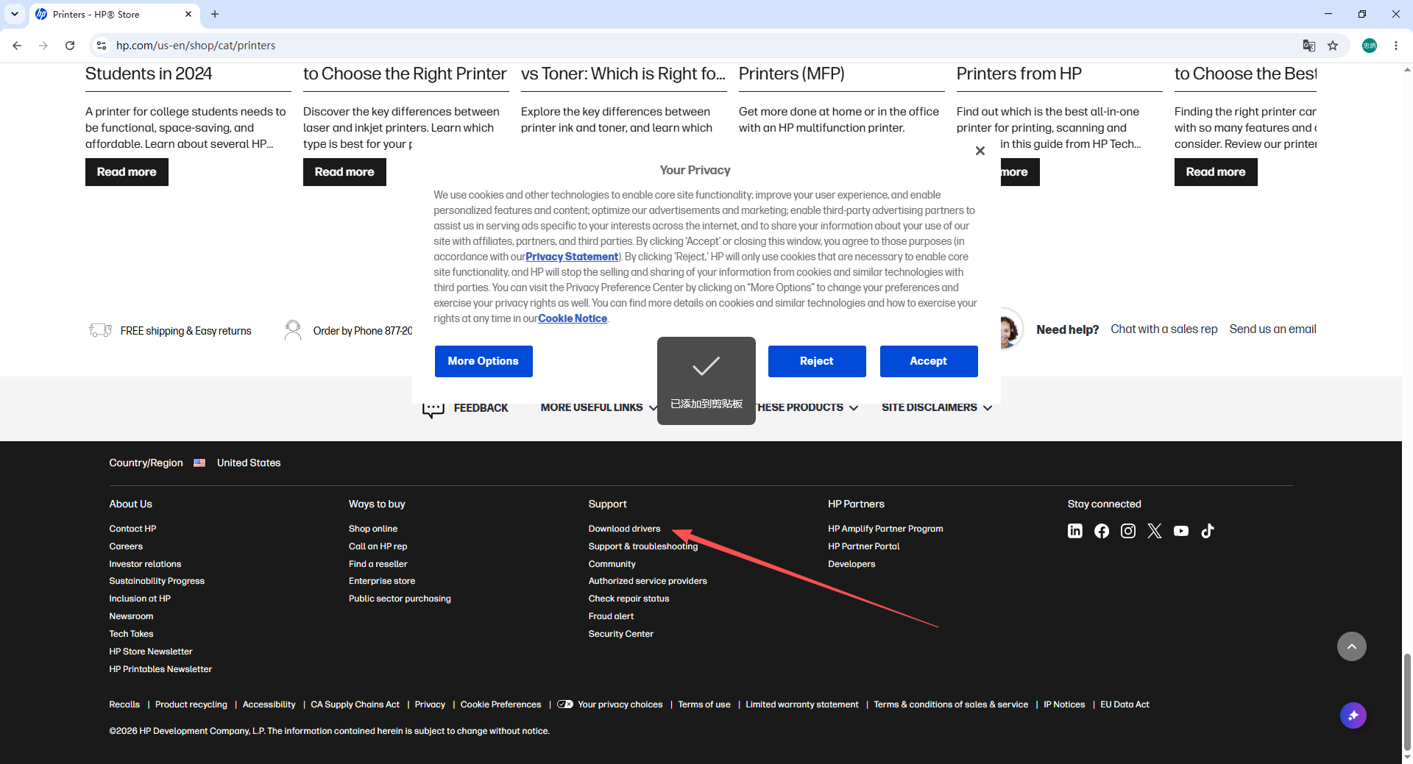
Task: Open Careers link
Action: click(x=126, y=546)
